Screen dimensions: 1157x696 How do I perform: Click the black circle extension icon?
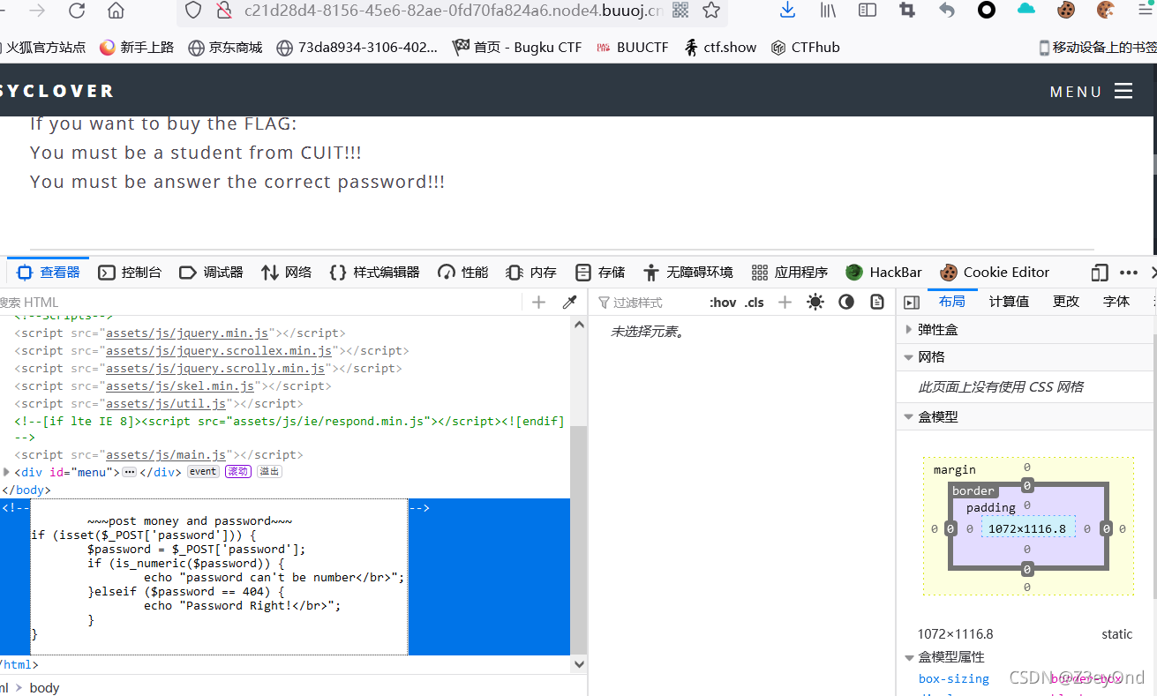(987, 10)
